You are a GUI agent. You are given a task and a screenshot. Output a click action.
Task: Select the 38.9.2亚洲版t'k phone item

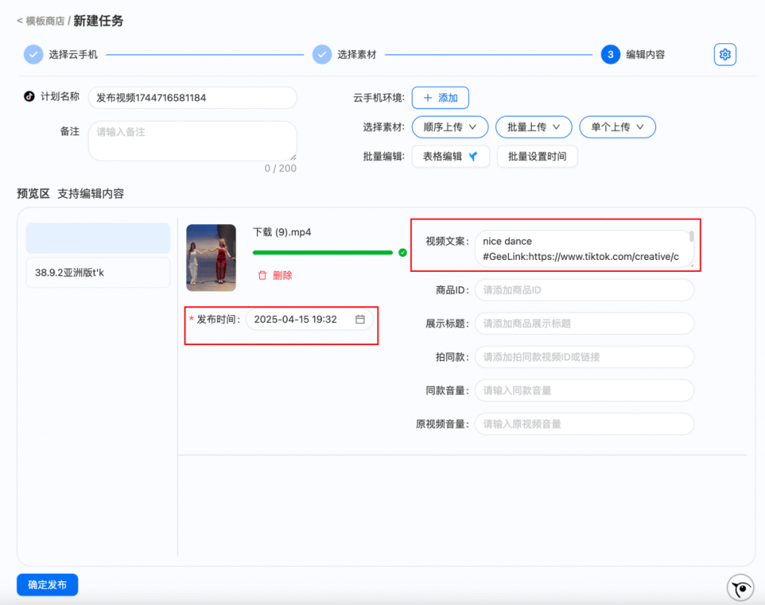(98, 273)
